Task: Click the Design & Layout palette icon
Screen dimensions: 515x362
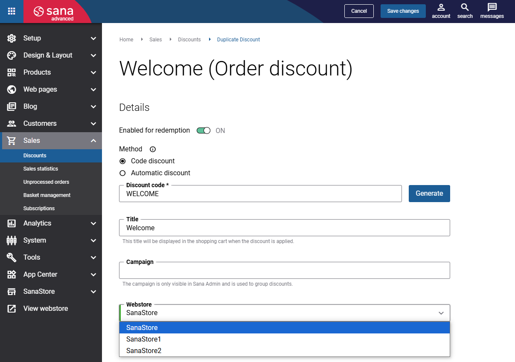Action: tap(12, 55)
